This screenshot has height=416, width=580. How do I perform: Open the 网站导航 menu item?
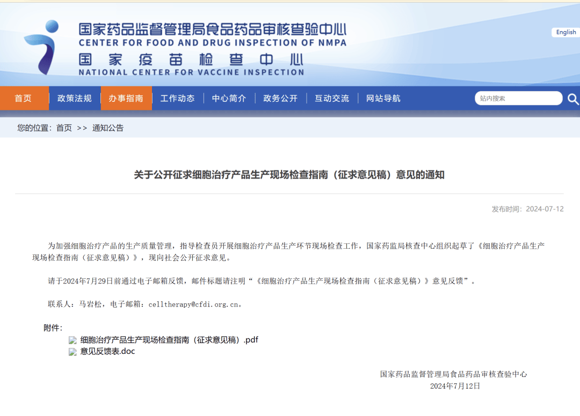[383, 98]
